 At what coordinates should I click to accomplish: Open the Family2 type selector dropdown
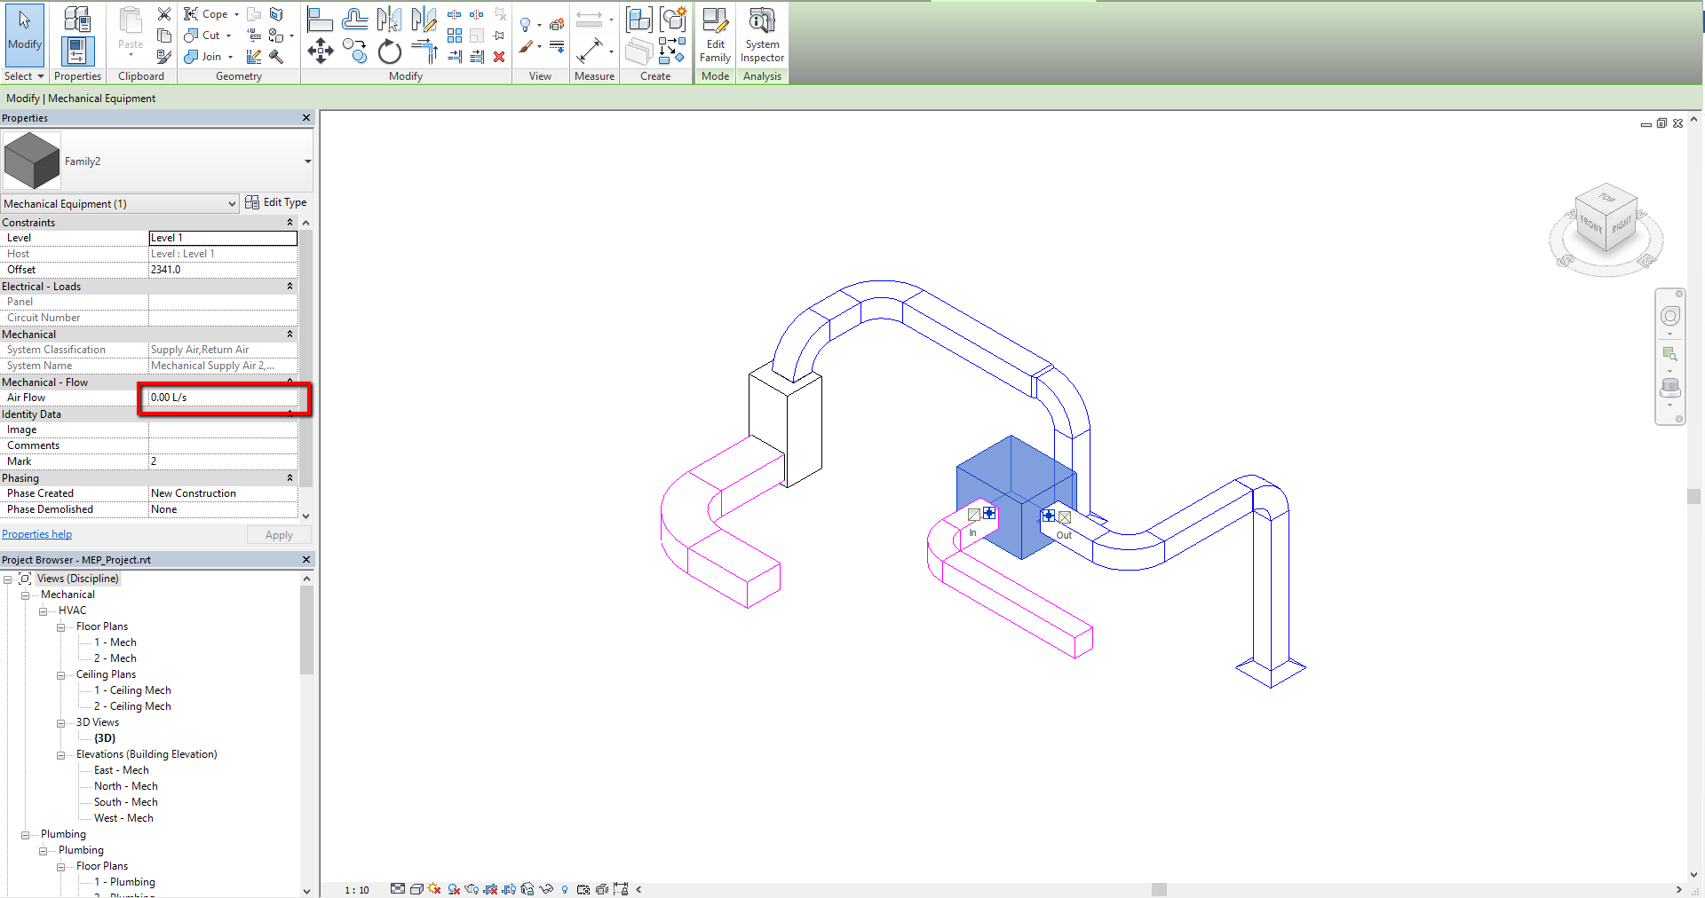tap(306, 161)
